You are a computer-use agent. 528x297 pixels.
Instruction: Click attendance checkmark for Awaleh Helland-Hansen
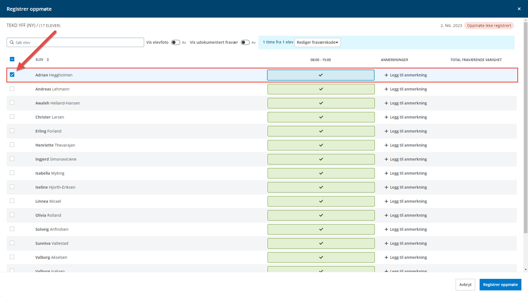(321, 103)
